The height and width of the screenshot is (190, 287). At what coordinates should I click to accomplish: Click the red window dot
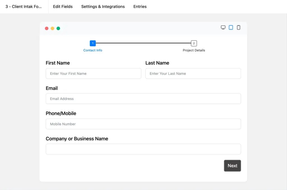click(x=47, y=28)
